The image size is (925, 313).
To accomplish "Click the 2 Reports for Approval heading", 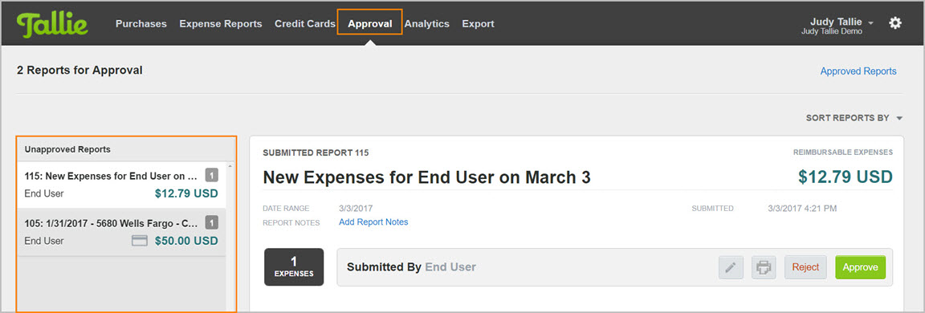I will [79, 71].
